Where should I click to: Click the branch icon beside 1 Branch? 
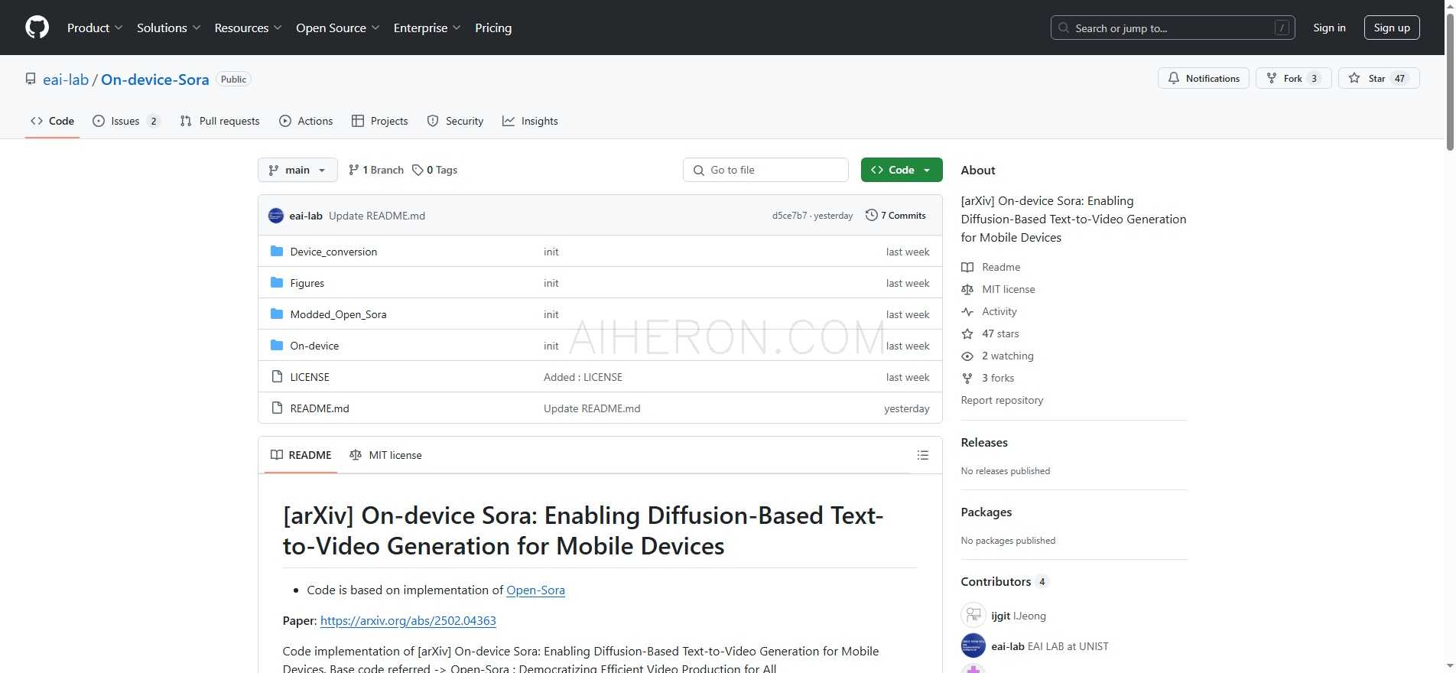click(x=353, y=170)
